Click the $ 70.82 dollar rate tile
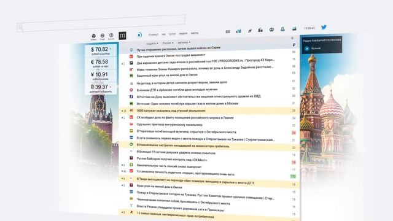The height and width of the screenshot is (221, 393). 101,51
